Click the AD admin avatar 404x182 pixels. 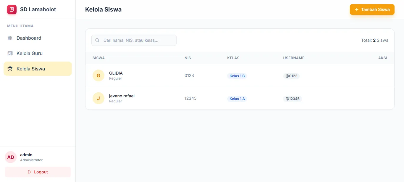click(x=11, y=157)
